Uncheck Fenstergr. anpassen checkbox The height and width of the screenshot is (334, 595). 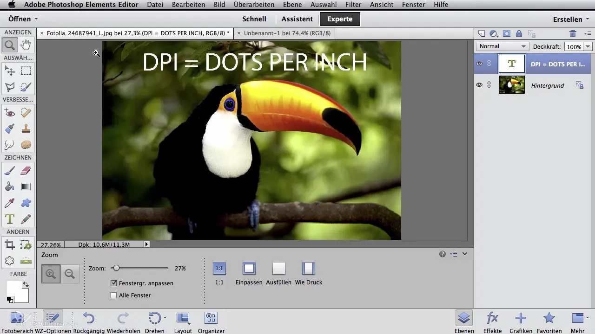[113, 283]
